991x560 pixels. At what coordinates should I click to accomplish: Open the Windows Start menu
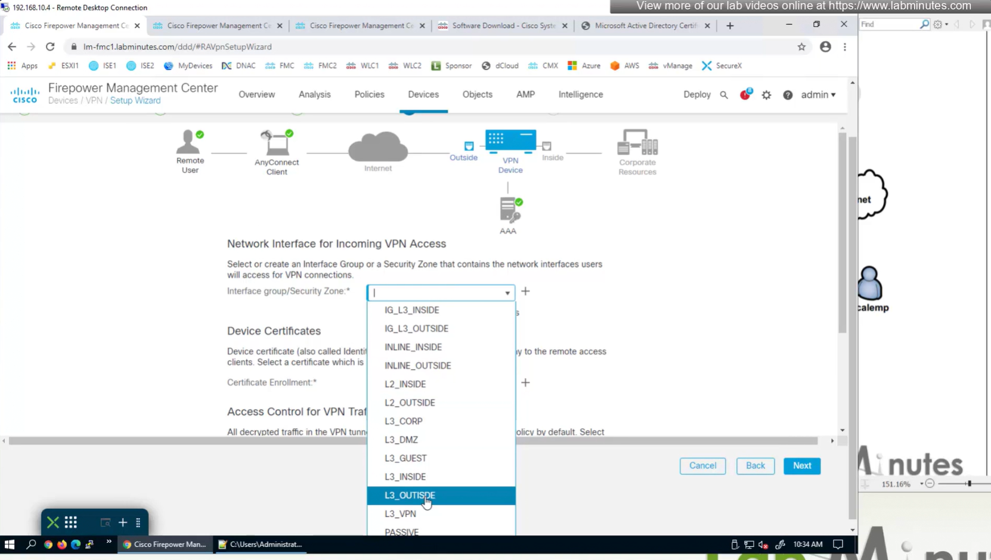tap(10, 544)
